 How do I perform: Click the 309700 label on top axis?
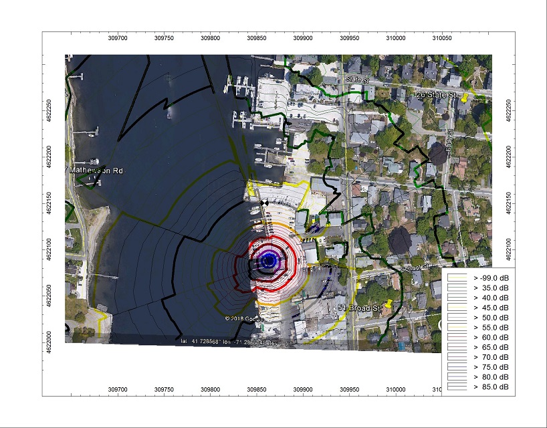pyautogui.click(x=118, y=37)
